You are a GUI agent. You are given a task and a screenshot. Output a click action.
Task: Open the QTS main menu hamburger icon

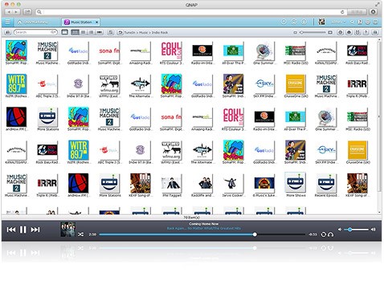[7, 22]
